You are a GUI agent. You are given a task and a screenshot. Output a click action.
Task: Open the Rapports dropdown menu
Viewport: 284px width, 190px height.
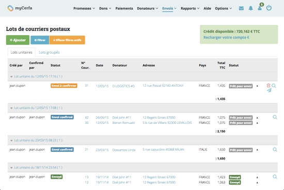190,8
